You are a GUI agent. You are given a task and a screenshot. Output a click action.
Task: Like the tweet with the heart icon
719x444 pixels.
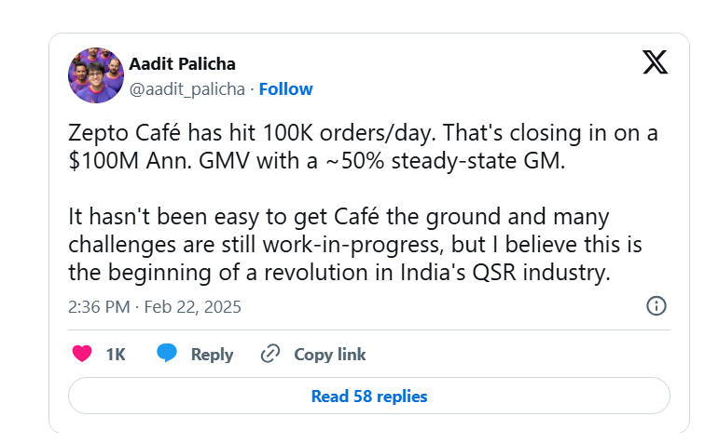[83, 354]
